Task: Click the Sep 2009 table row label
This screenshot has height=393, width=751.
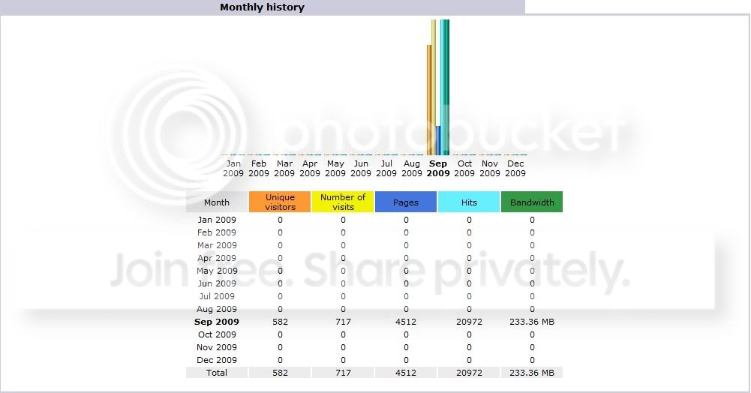Action: coord(217,322)
